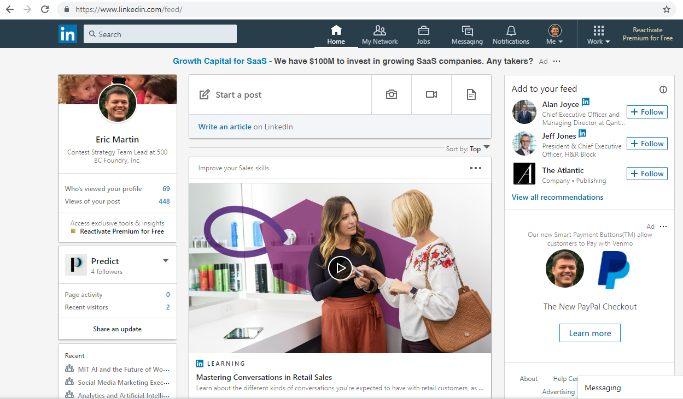The image size is (683, 399).
Task: Click the info icon in Add to your feed
Action: [663, 90]
